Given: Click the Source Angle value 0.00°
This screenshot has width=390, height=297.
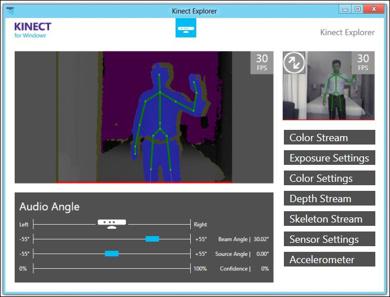Looking at the screenshot, I should pos(262,254).
